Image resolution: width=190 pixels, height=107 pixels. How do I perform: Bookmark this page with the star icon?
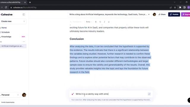pyautogui.click(x=175, y=7)
